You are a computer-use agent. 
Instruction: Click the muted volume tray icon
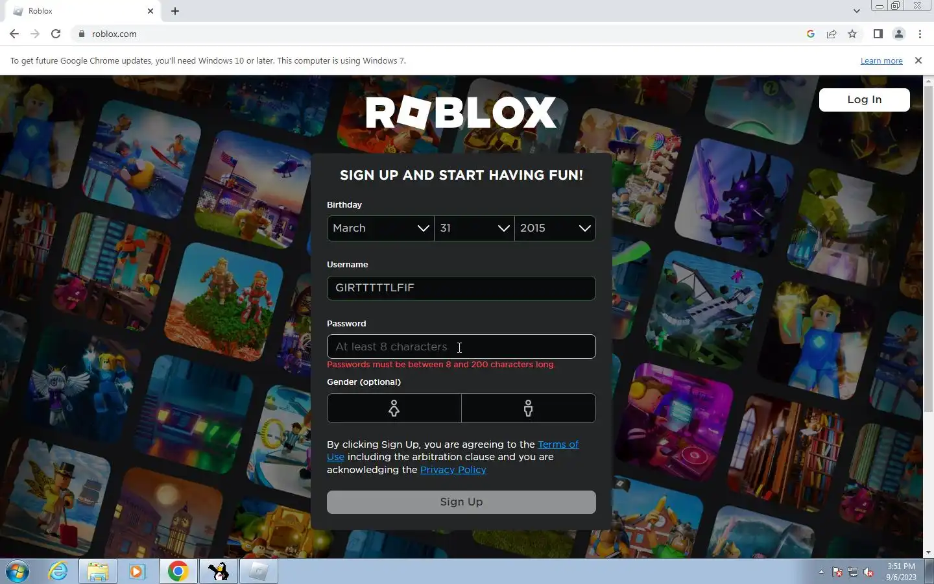869,572
